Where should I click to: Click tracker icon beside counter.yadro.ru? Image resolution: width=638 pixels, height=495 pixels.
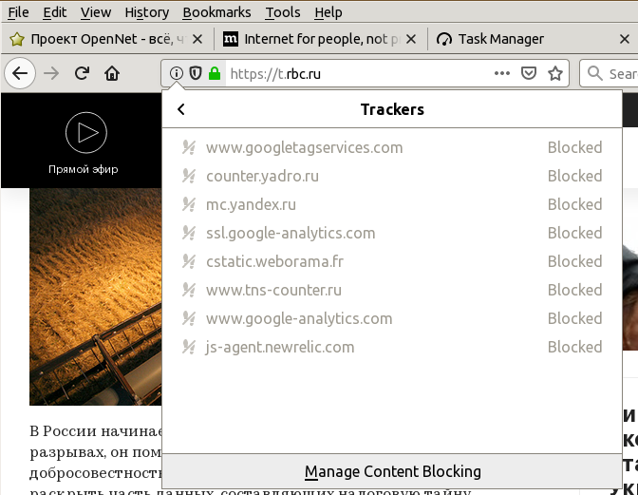tap(189, 176)
